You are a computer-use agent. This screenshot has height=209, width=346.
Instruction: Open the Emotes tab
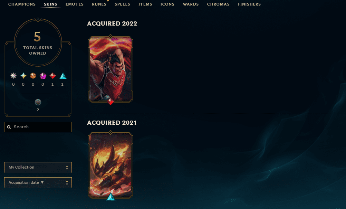(x=75, y=4)
